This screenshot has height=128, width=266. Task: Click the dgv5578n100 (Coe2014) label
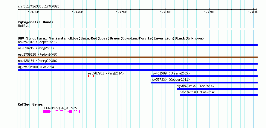pos(37,67)
